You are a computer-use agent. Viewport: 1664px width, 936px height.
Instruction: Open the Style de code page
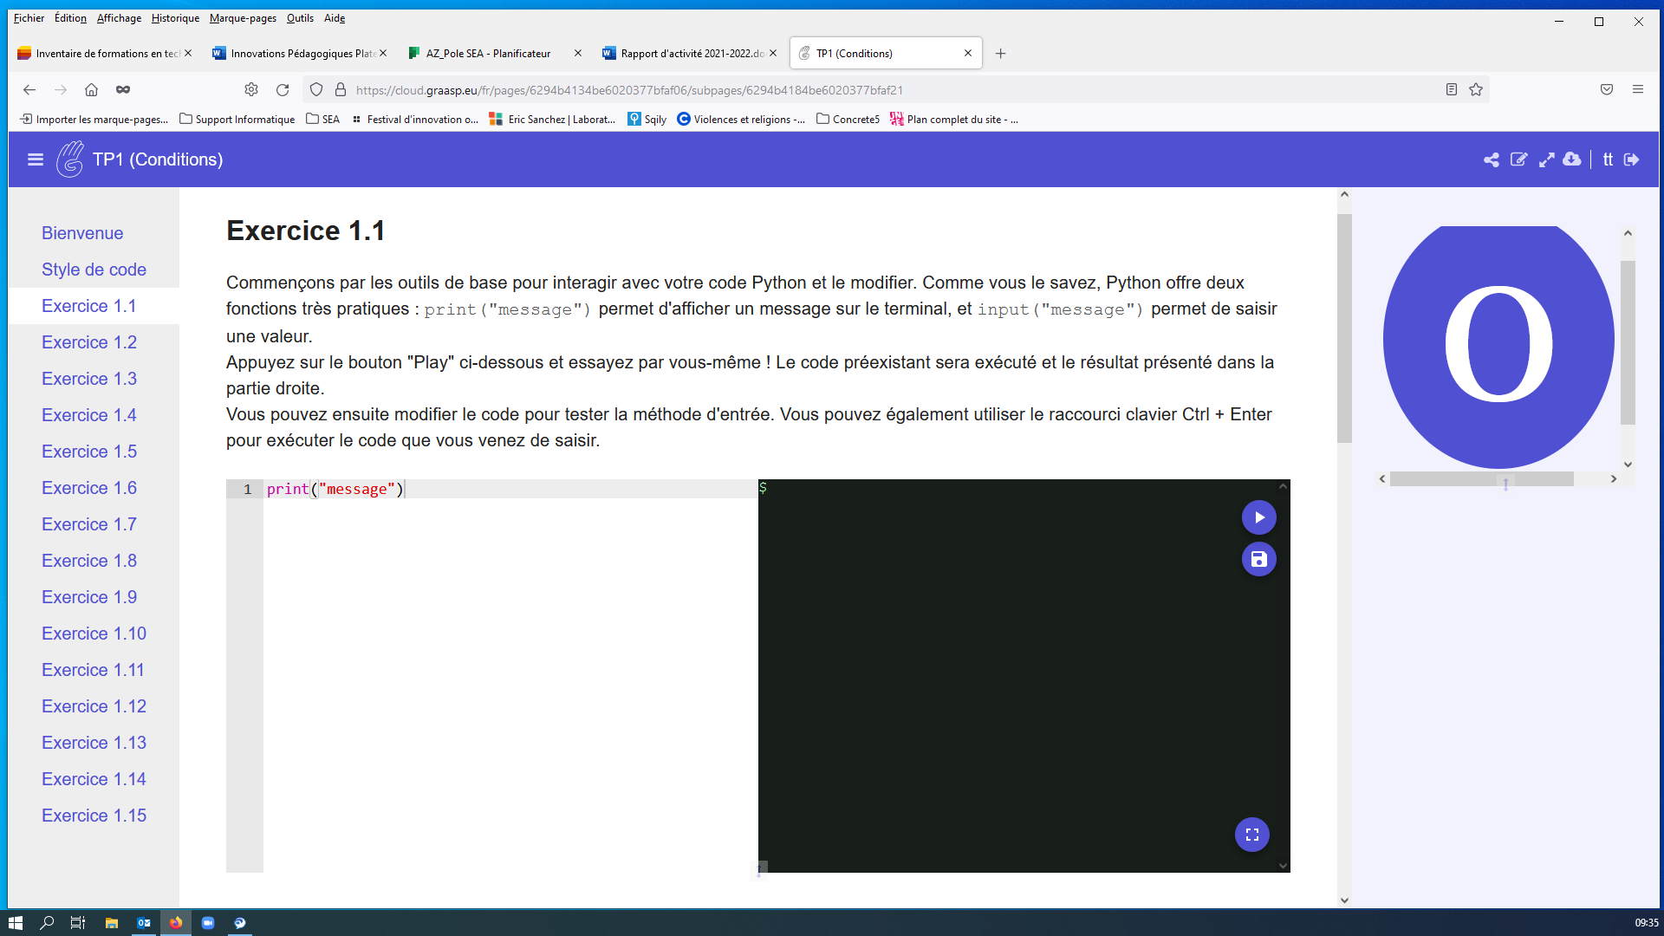tap(94, 270)
